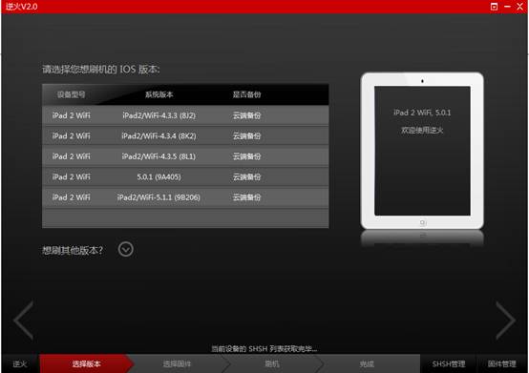Select the iPad2/WiFi-5.1.1 (9B206) row

coord(185,197)
